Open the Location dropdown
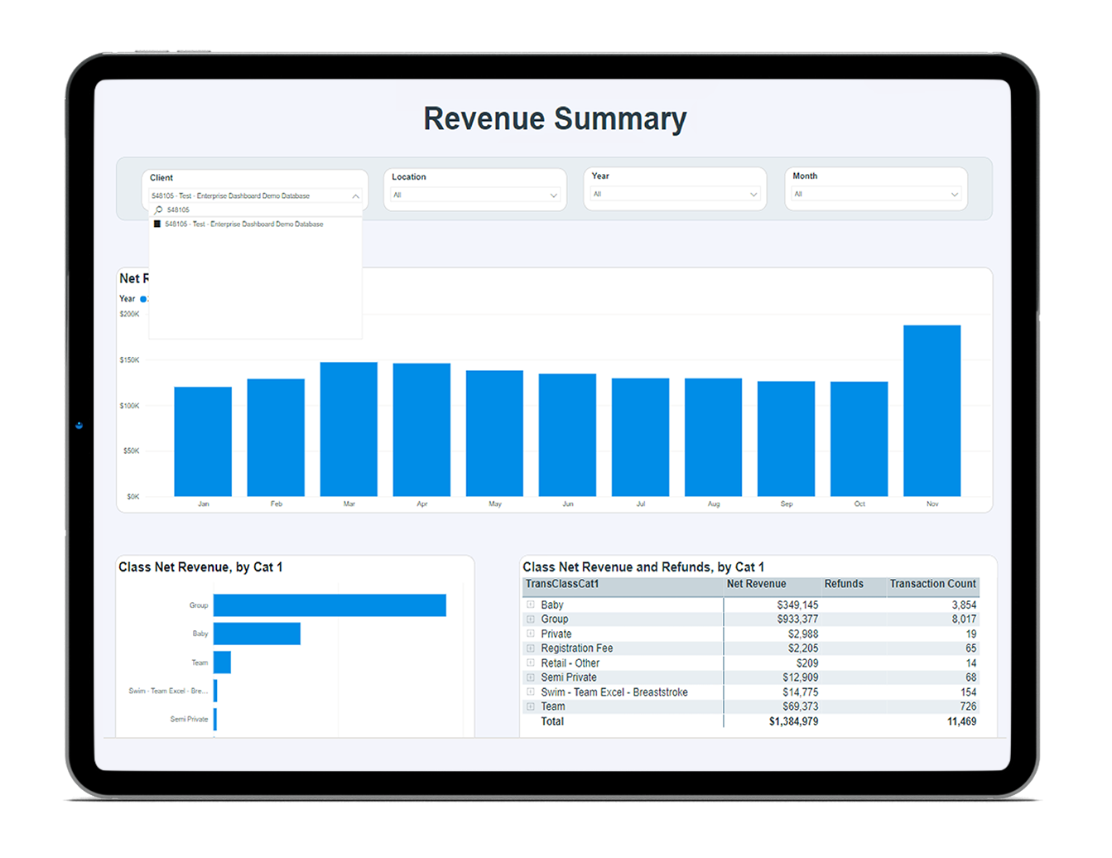Image resolution: width=1112 pixels, height=858 pixels. point(475,195)
